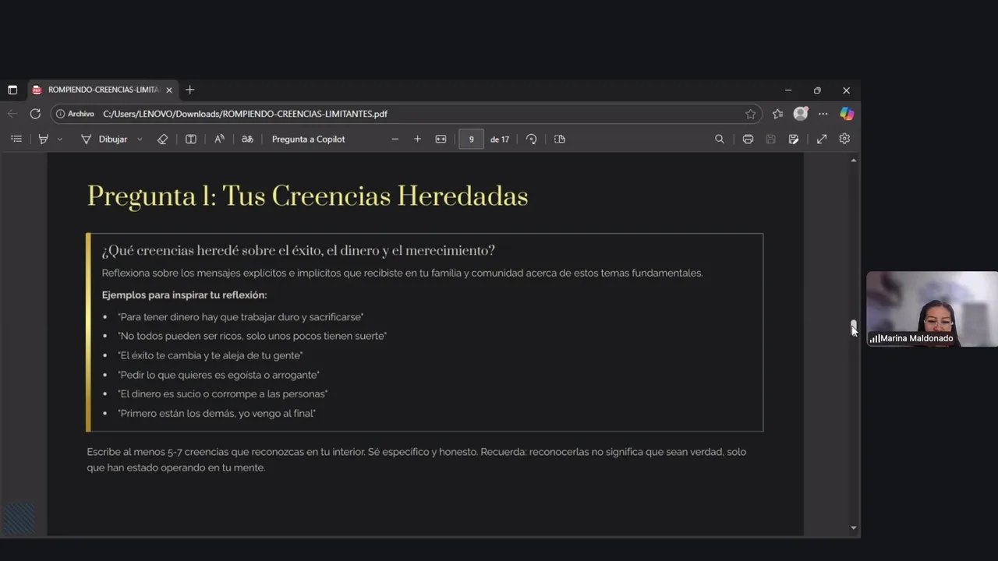
Task: Click the scrollbar up arrow
Action: 854,160
